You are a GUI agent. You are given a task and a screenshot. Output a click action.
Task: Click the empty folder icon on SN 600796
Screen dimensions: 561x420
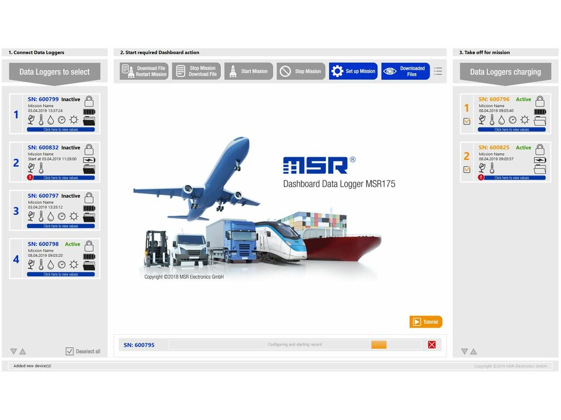pyautogui.click(x=540, y=121)
